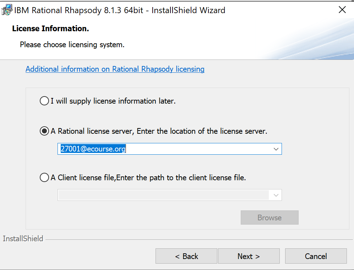This screenshot has width=354, height=270.
Task: Click the 'Enter the path to the client license file' label
Action: tap(181, 177)
